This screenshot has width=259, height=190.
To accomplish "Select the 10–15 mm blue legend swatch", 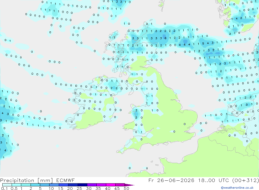I will point(54,185).
